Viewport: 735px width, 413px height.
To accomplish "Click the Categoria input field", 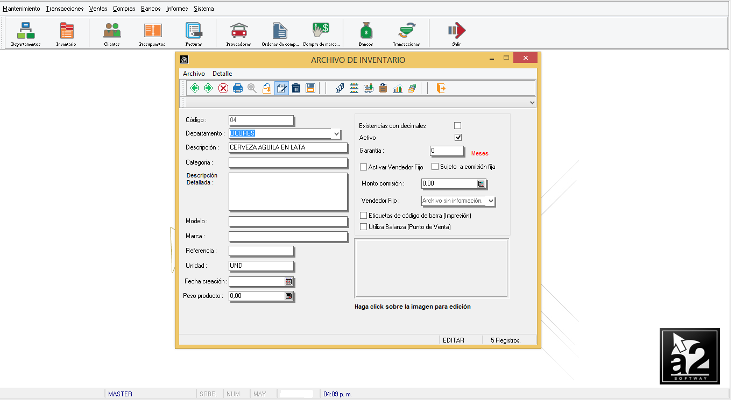I will coord(288,162).
